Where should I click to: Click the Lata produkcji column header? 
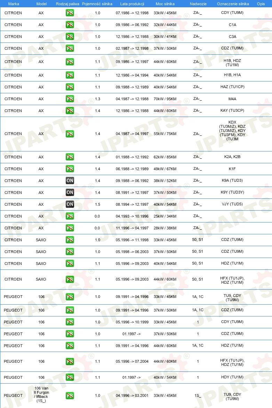tap(132, 4)
